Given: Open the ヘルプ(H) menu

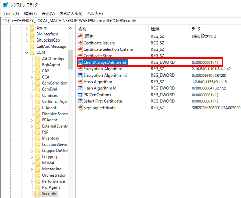Looking at the screenshot, I should [x=95, y=14].
